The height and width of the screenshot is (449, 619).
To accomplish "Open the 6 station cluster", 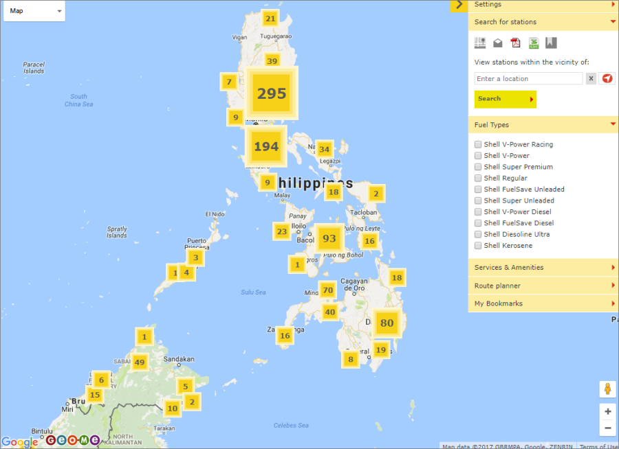I will pos(102,380).
